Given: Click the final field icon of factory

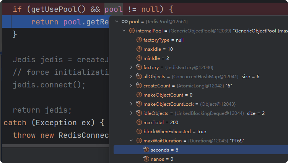Looking at the screenshot, I should (x=139, y=67).
